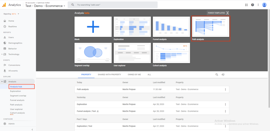
Task: Click the Users person icon
Action: point(5,38)
